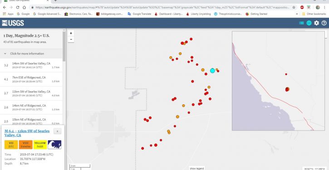Select the 2.7 11km SW of Searles Valley entry
Viewport: 329px width, 170px height.
point(31,93)
